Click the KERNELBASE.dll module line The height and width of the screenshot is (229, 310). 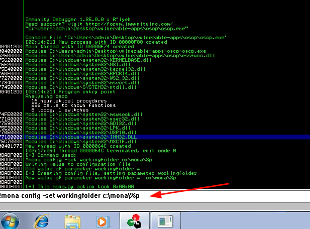[88, 60]
